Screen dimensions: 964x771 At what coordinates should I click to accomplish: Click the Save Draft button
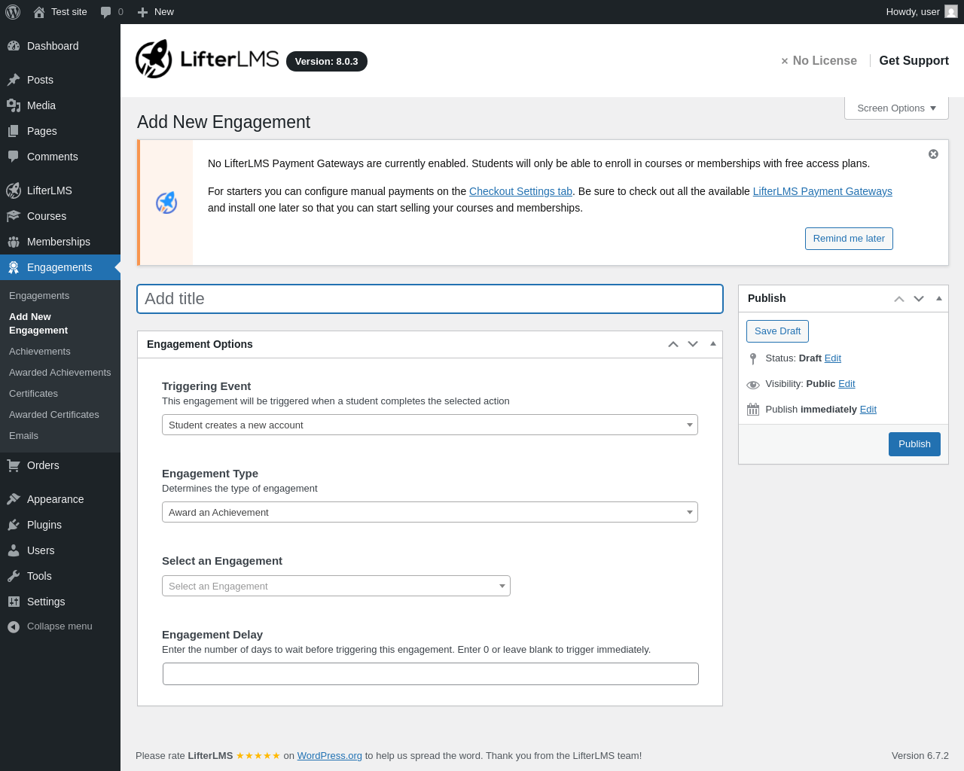[x=777, y=331]
